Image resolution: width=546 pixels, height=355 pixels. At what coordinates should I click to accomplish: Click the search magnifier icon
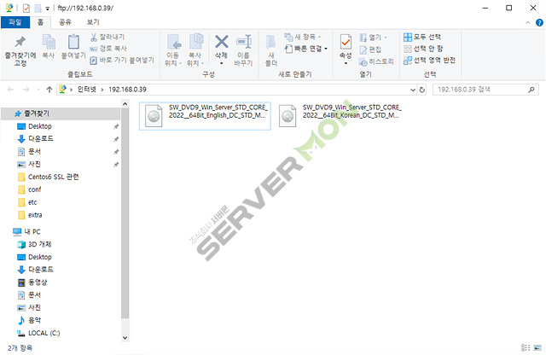point(531,90)
